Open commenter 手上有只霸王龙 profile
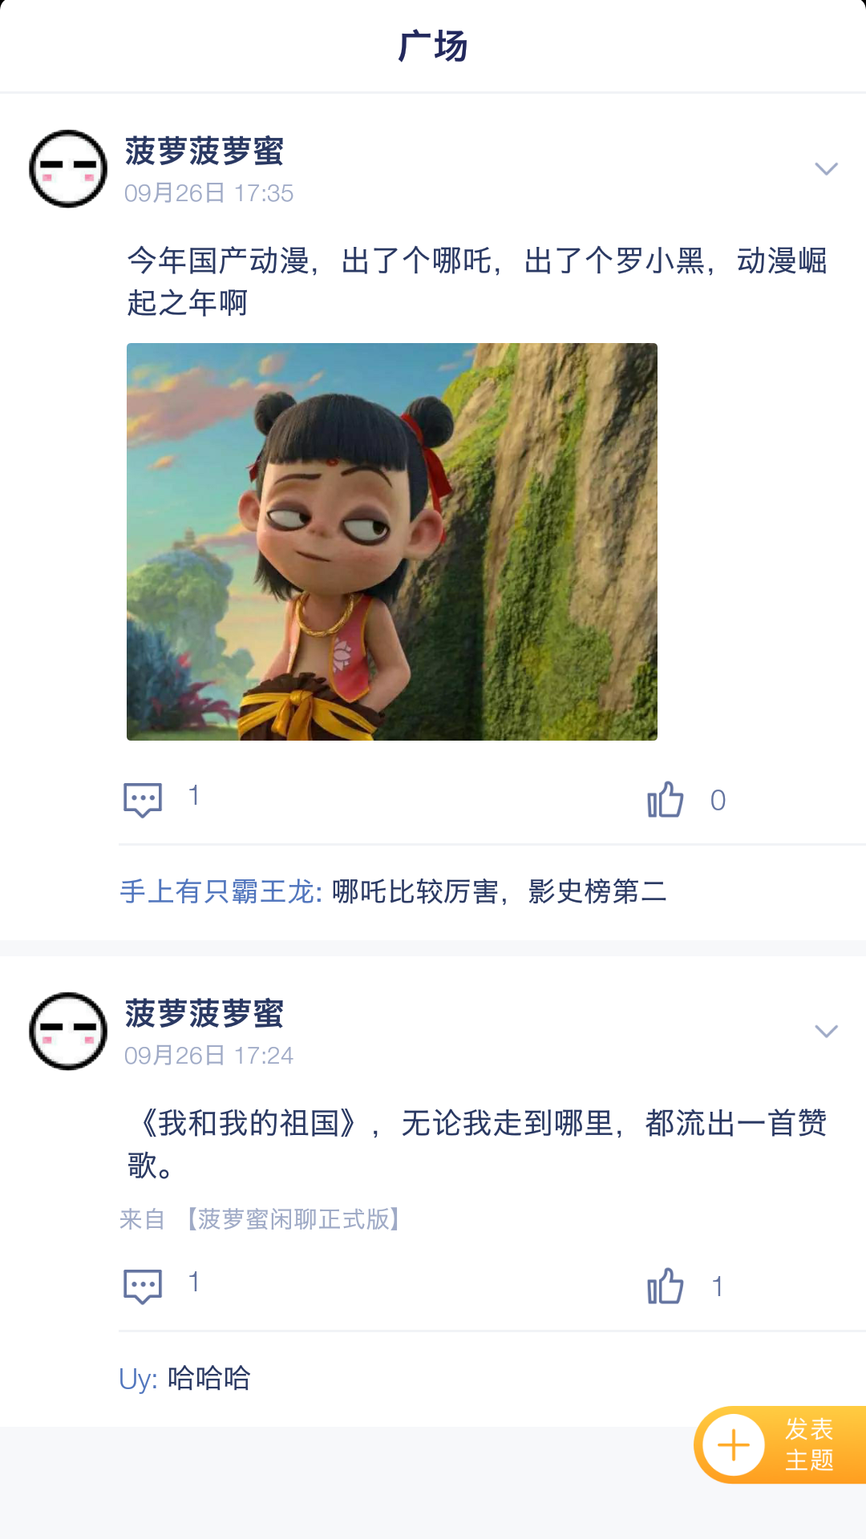Screen dimensions: 866x1539 221,891
